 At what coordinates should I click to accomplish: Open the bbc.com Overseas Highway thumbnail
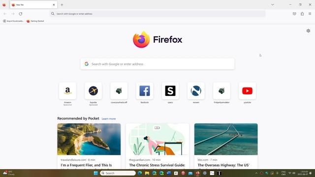(226, 139)
